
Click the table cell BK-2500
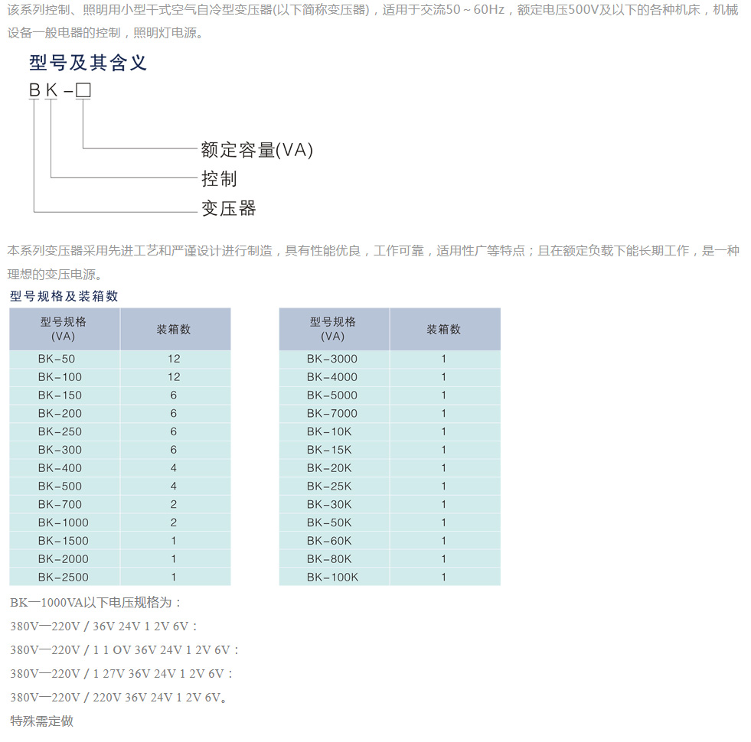[64, 577]
